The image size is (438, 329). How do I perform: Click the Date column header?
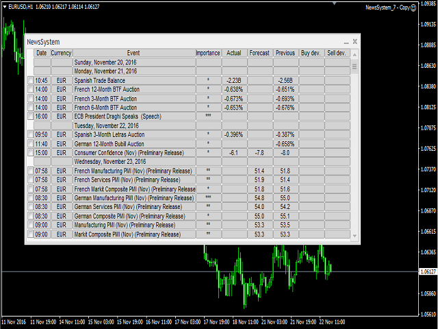coord(42,53)
